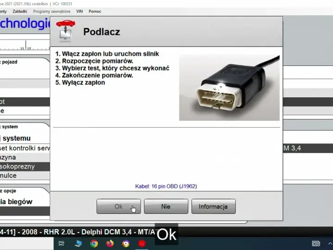Click the vehicle status bar text 'RHR 2.0L - Delphi DCM 3,4'
333x250 pixels.
pyautogui.click(x=88, y=232)
